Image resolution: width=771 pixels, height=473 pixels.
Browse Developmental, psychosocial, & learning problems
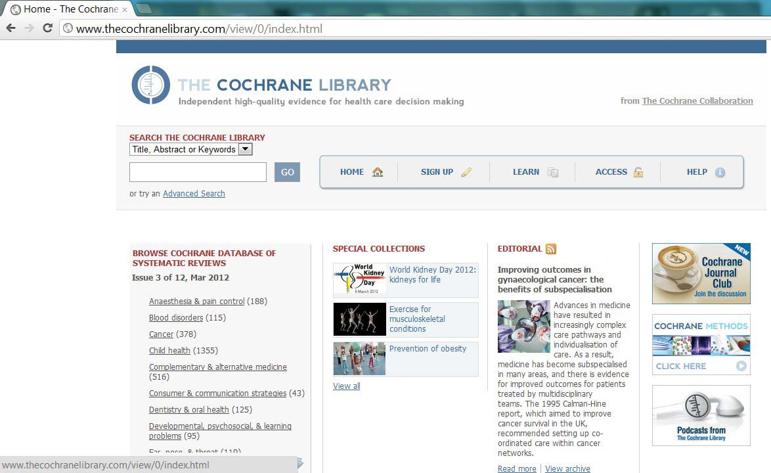click(x=220, y=431)
